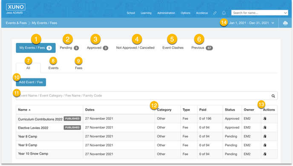Open action icon for Year 10 Snow Camp
This screenshot has width=293, height=166.
click(x=264, y=154)
